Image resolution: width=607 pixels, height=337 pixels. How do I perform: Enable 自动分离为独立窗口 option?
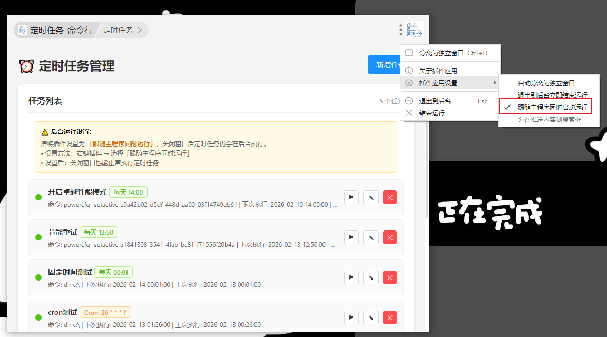coord(546,83)
